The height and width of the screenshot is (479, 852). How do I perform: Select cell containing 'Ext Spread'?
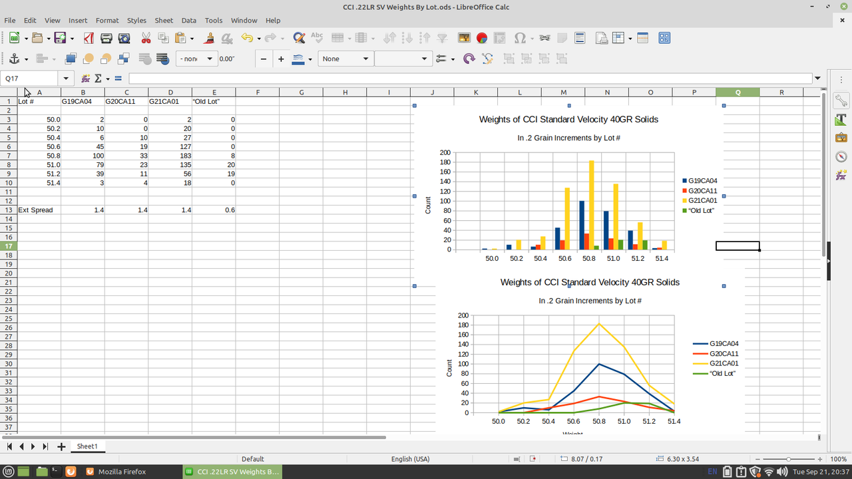click(39, 210)
